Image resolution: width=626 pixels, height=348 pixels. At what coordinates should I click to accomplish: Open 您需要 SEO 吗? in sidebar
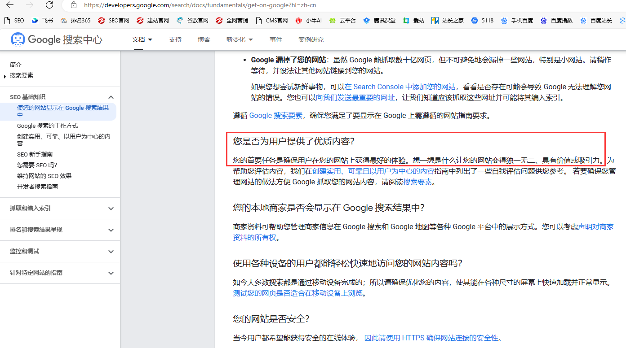37,165
